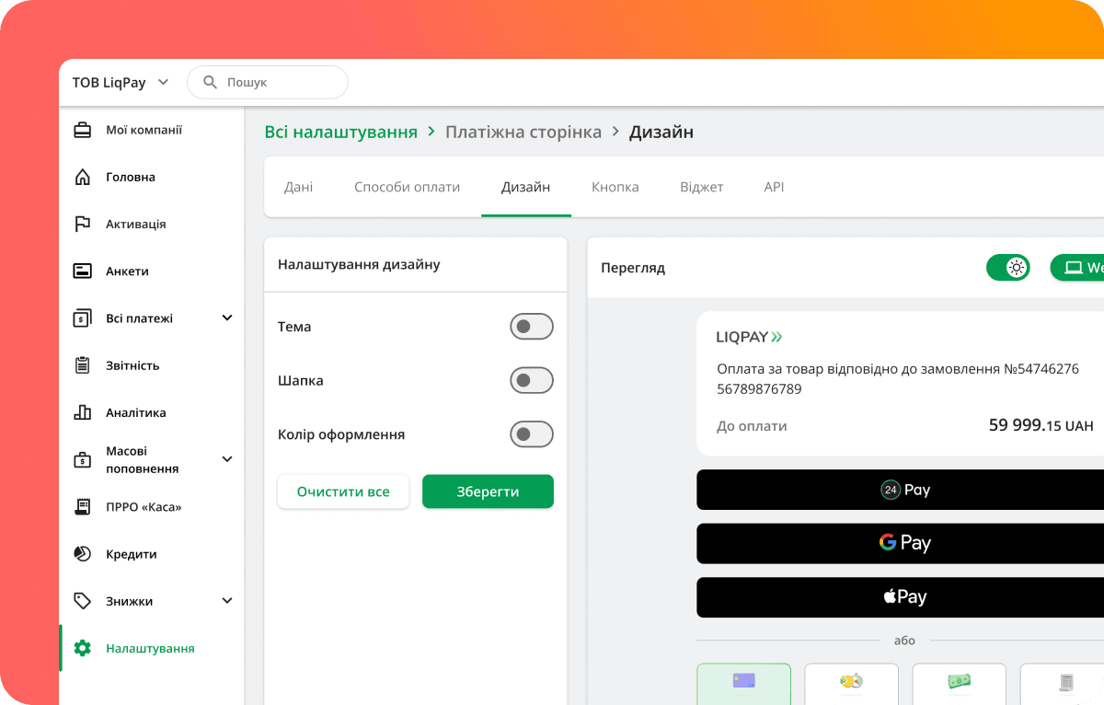Toggle the Колір оформлення setting
Image resolution: width=1104 pixels, height=705 pixels.
pos(532,433)
